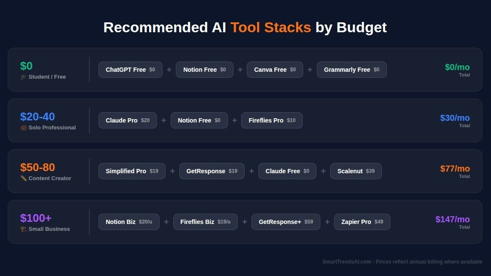The image size is (491, 276).
Task: Choose the GetResponse+ $59 chip
Action: [x=285, y=222]
